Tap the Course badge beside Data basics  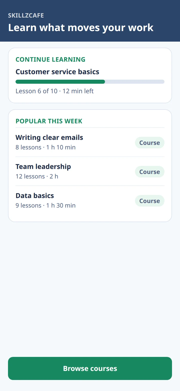coord(149,201)
